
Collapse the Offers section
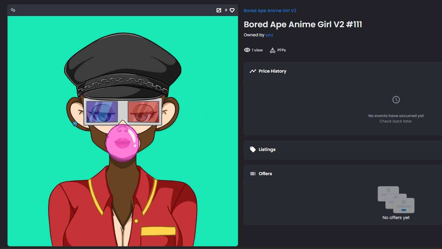[343, 174]
